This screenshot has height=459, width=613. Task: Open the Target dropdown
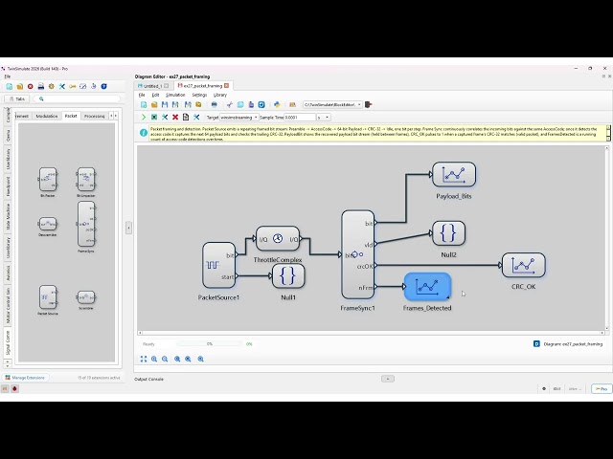pyautogui.click(x=238, y=117)
